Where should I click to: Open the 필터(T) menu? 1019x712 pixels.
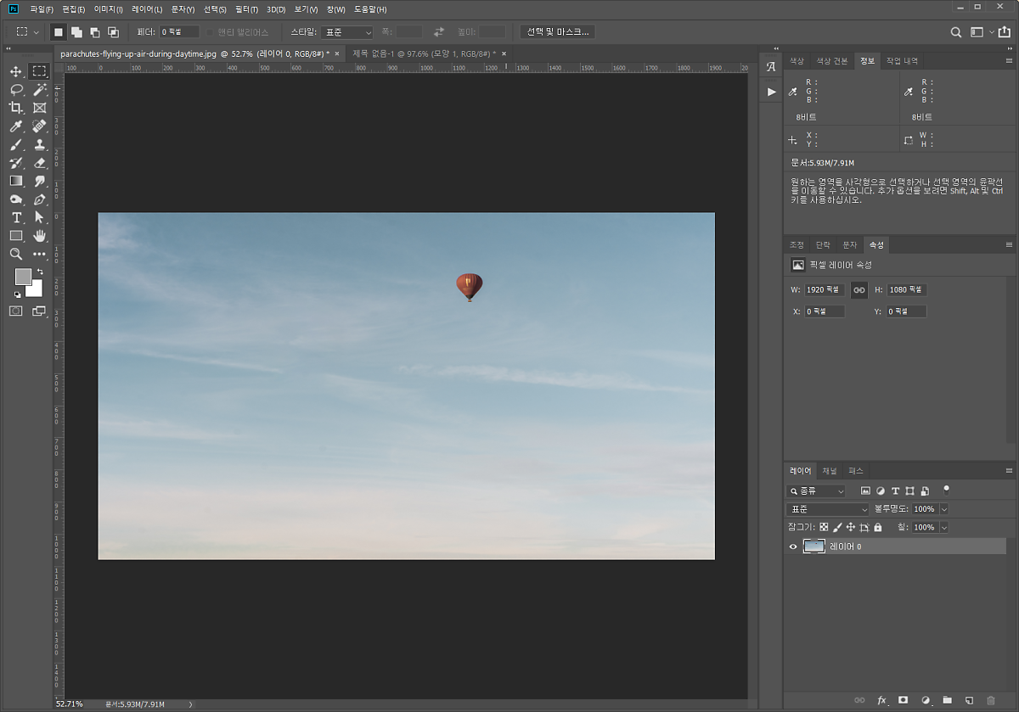coord(246,9)
